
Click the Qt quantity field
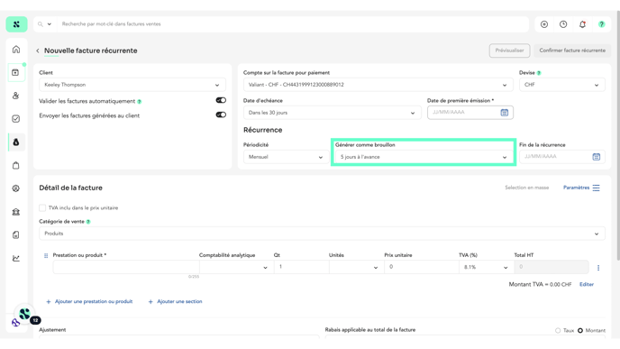(301, 267)
